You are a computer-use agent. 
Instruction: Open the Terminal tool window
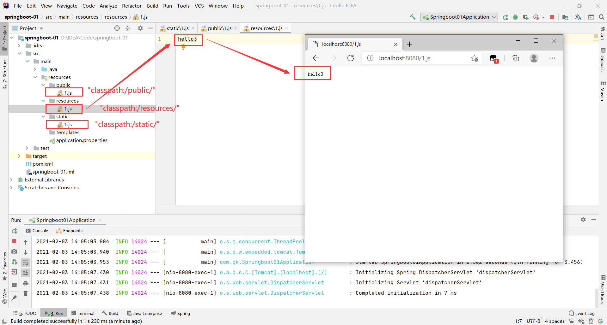point(83,313)
